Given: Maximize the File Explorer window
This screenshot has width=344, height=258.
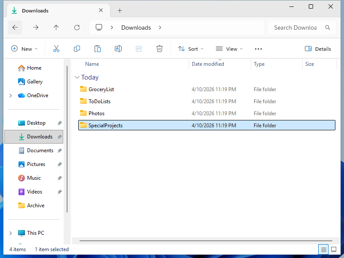Looking at the screenshot, I should 311,6.
